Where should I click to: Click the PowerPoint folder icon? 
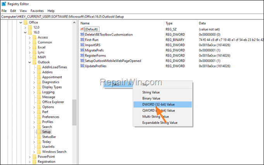(x=34, y=157)
